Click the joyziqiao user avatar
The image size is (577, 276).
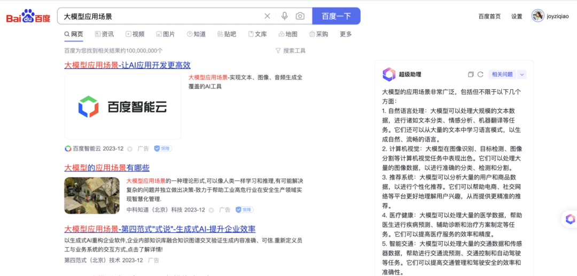(x=537, y=16)
